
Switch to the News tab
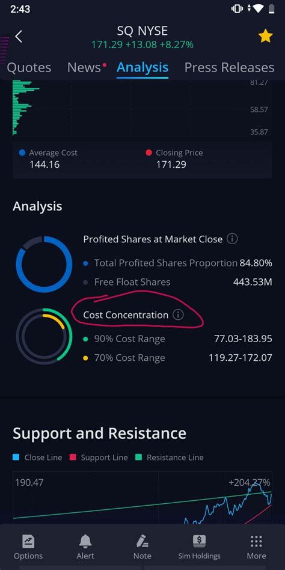(84, 67)
